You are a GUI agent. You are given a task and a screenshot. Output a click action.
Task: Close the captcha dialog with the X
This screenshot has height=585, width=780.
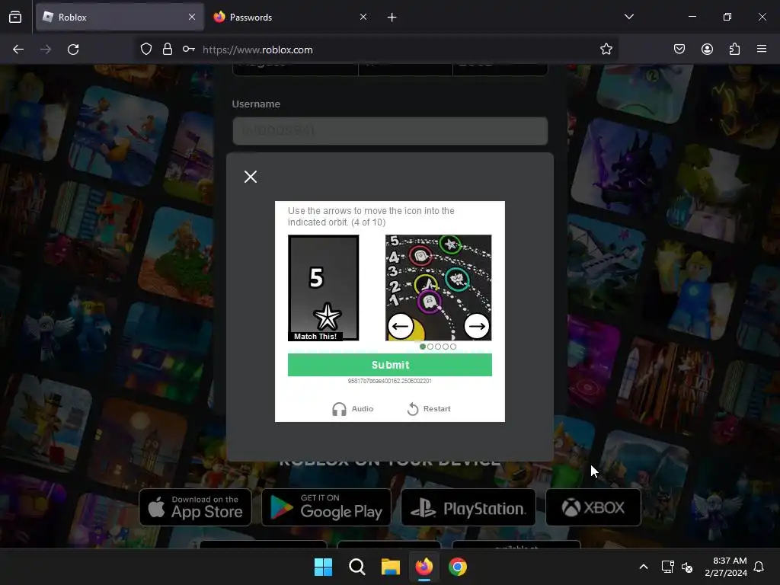[x=251, y=177]
